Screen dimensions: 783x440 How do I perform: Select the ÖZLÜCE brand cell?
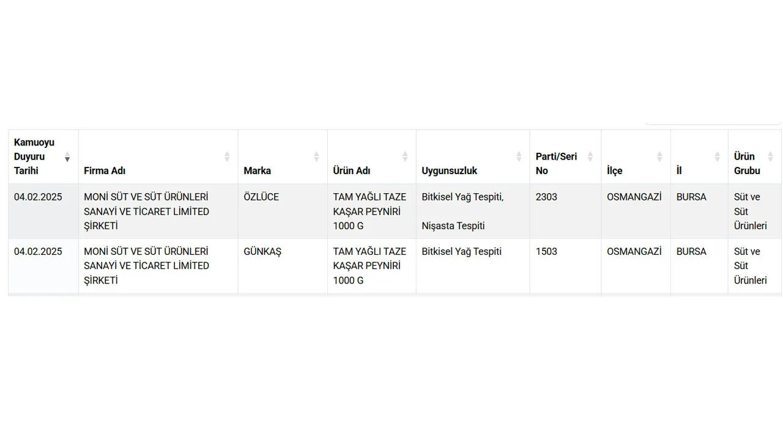(283, 211)
